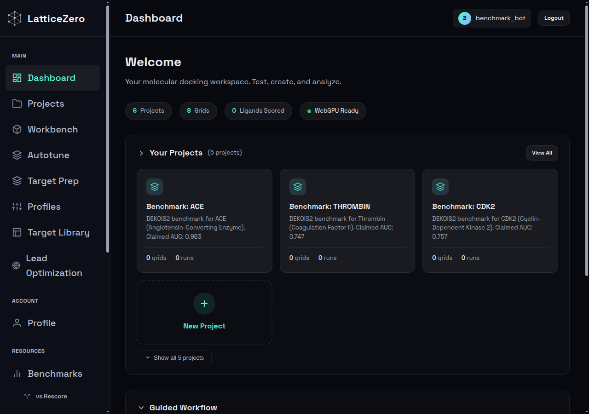Click the plus icon for New Project
The image size is (589, 414).
click(x=204, y=304)
